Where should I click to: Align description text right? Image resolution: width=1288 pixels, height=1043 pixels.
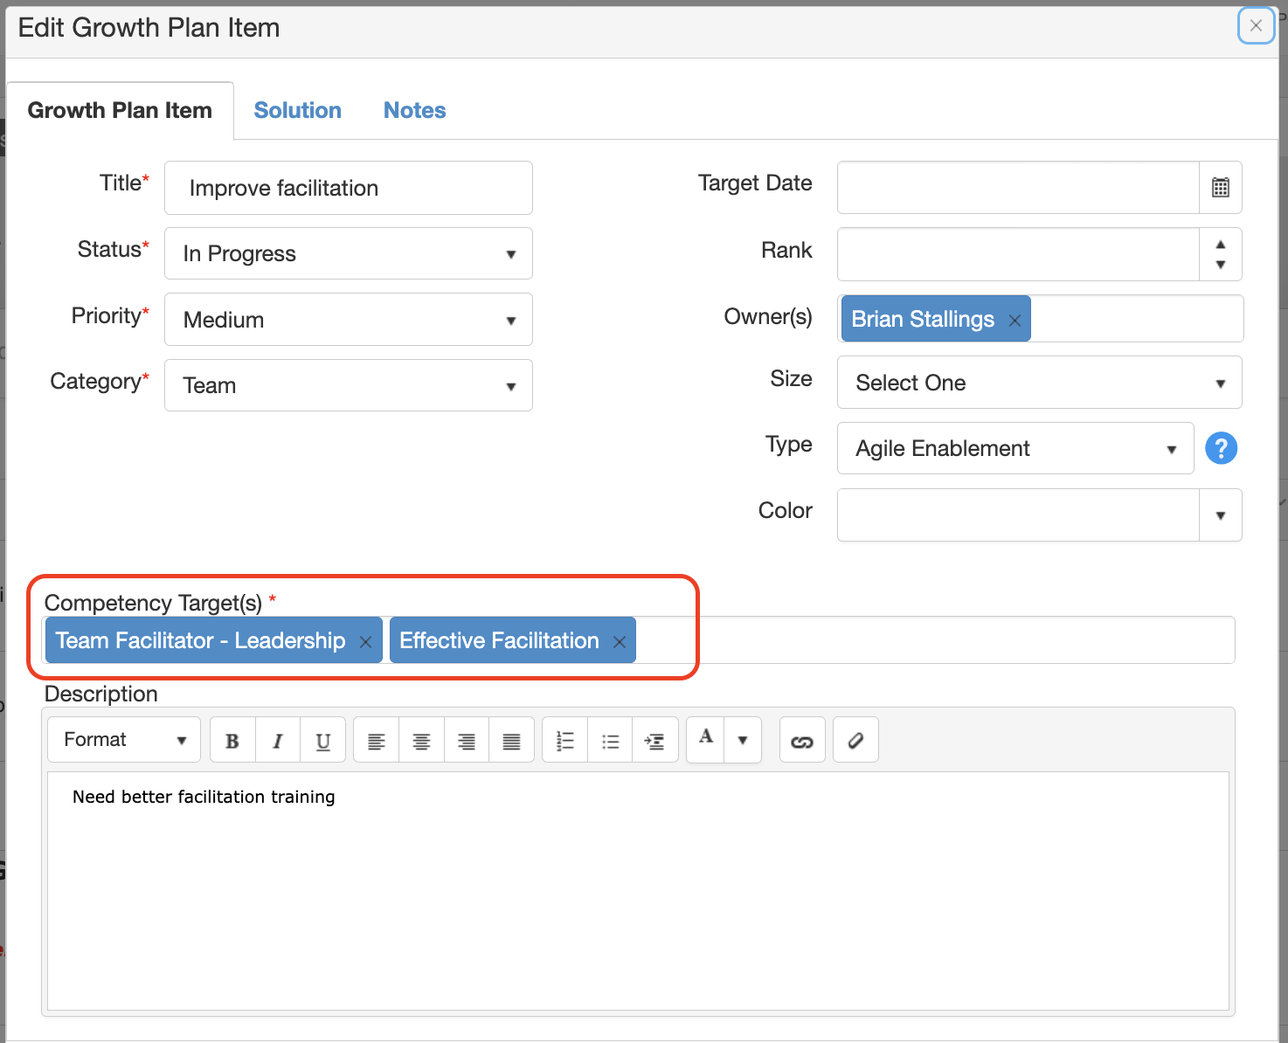pyautogui.click(x=467, y=741)
